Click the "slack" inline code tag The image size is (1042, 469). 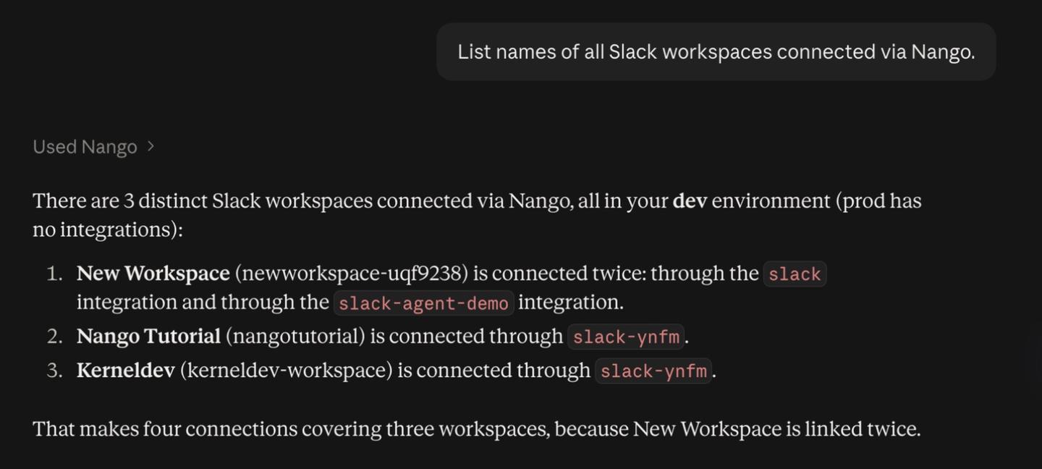[x=795, y=274]
